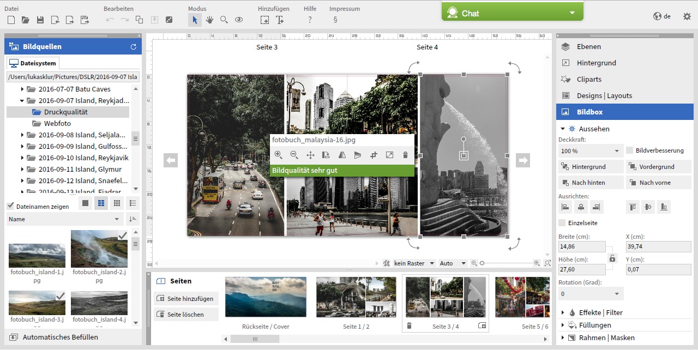Viewport: 698px width, 350px height.
Task: Open the Ebenen panel
Action: (x=589, y=47)
